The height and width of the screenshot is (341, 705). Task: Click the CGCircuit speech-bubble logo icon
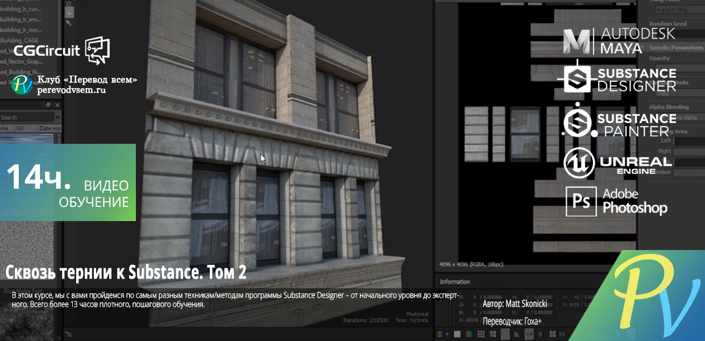[97, 50]
